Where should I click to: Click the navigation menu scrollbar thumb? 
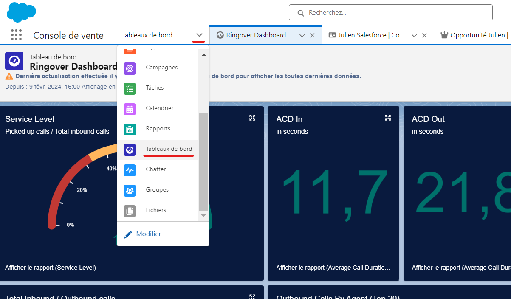(203, 161)
